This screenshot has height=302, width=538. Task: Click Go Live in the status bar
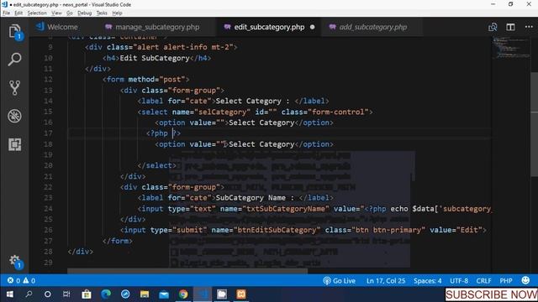point(339,281)
